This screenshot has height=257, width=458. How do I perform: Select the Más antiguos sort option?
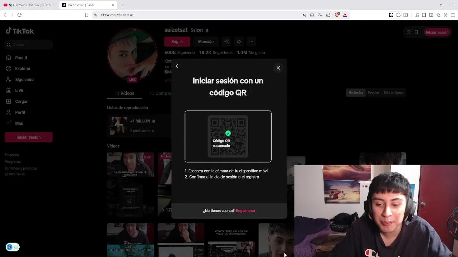coord(394,92)
